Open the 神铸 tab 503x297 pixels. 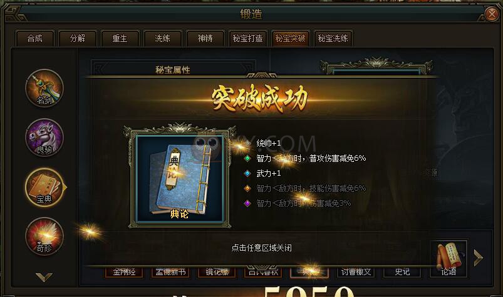coord(205,39)
